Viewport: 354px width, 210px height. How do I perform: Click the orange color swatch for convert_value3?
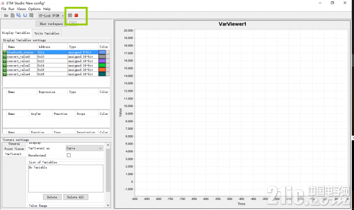click(103, 70)
